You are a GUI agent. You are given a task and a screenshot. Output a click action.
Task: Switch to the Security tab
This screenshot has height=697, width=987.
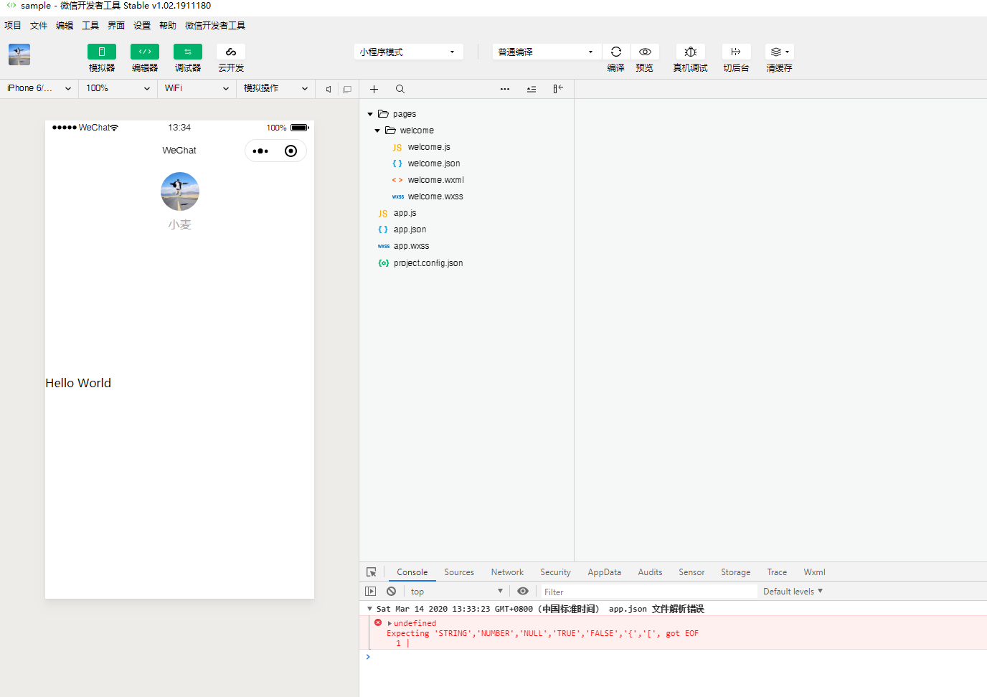point(555,572)
